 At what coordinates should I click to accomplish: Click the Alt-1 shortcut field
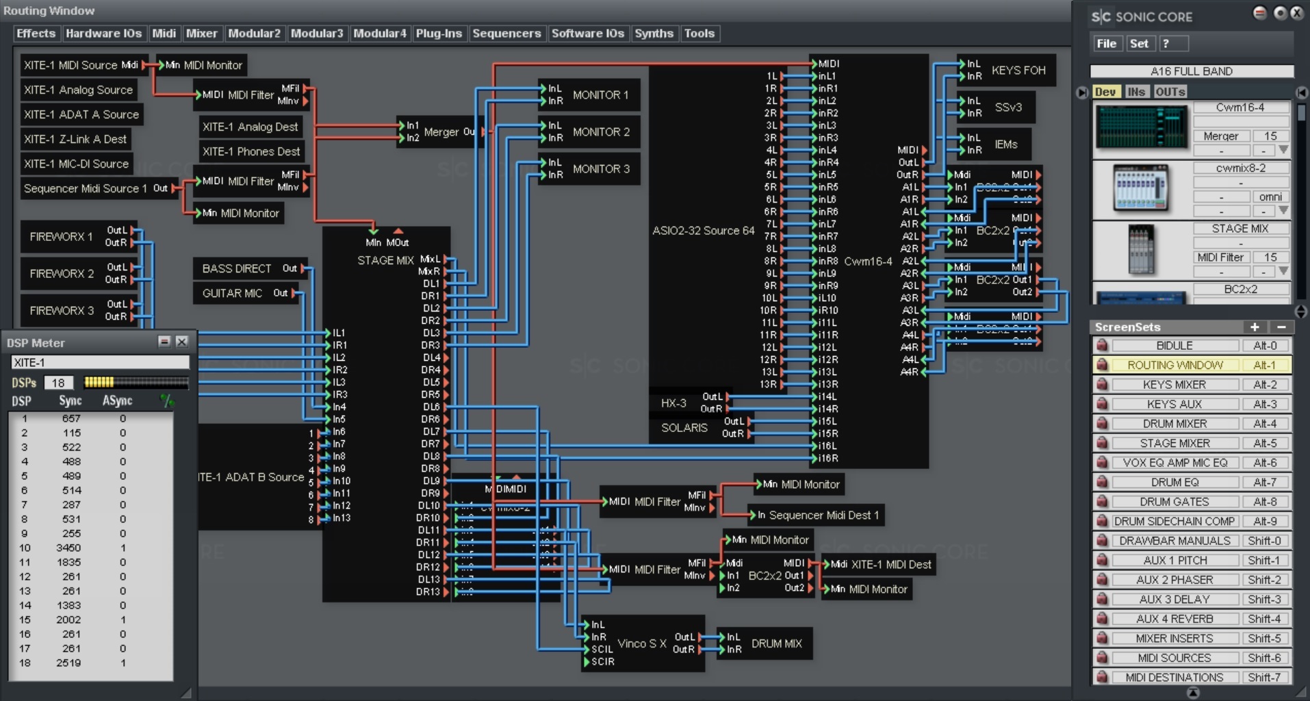(1264, 365)
